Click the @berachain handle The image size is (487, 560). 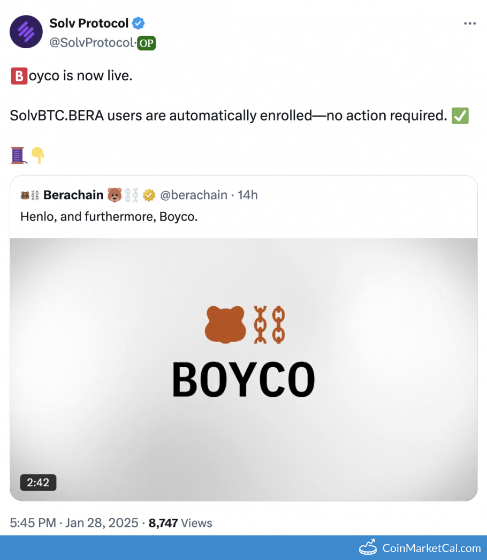[x=194, y=195]
